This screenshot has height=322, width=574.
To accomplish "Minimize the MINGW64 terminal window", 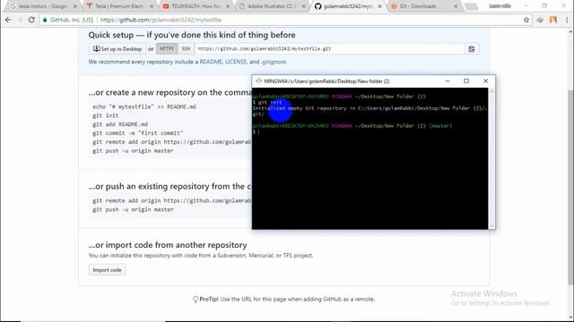I will pos(448,81).
